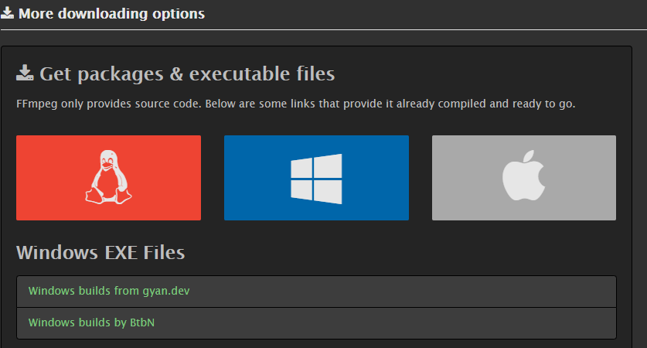Click the Windows EXE Files heading
The height and width of the screenshot is (348, 647).
(x=100, y=252)
